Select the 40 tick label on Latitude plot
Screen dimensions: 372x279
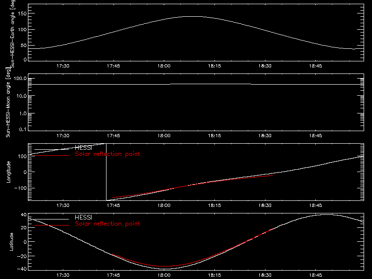coord(24,215)
